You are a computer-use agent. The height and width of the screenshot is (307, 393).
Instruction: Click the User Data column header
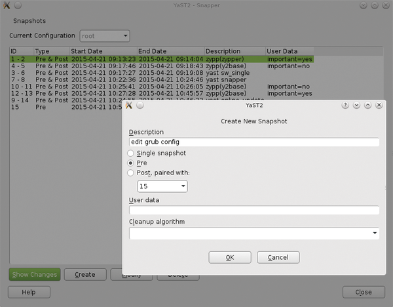[x=290, y=51]
